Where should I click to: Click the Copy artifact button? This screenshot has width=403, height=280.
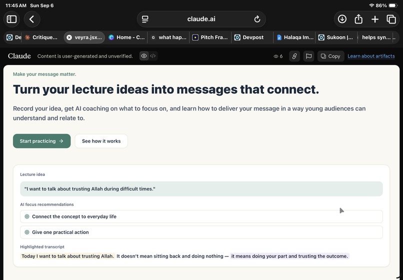tap(331, 56)
